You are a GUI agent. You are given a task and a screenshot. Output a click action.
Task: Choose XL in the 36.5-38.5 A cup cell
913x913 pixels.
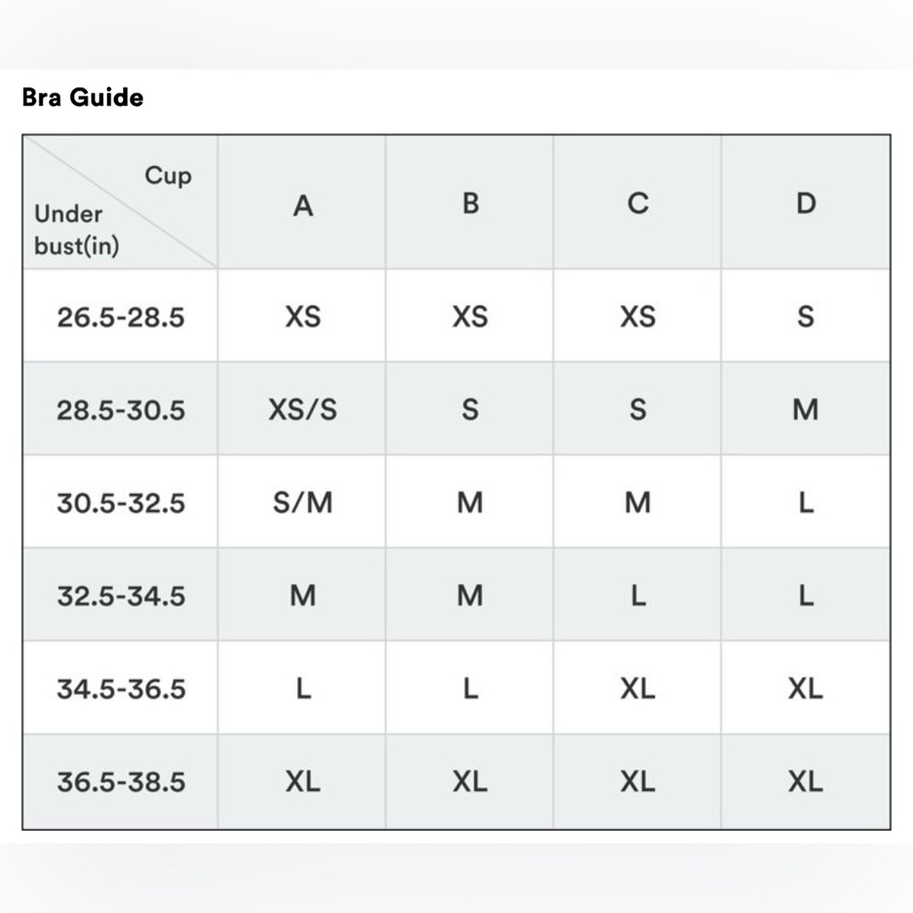coord(302,782)
